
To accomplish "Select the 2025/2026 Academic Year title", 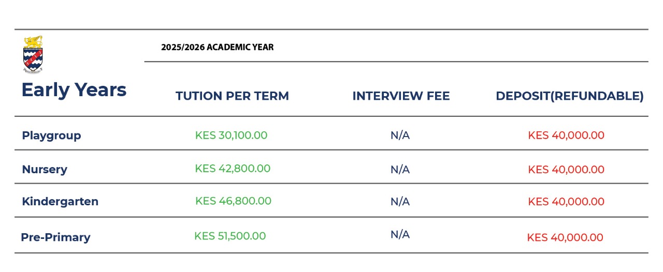I will (217, 47).
